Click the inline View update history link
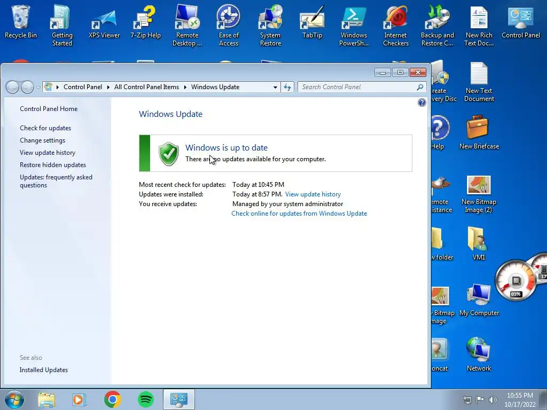Image resolution: width=547 pixels, height=410 pixels. point(313,194)
